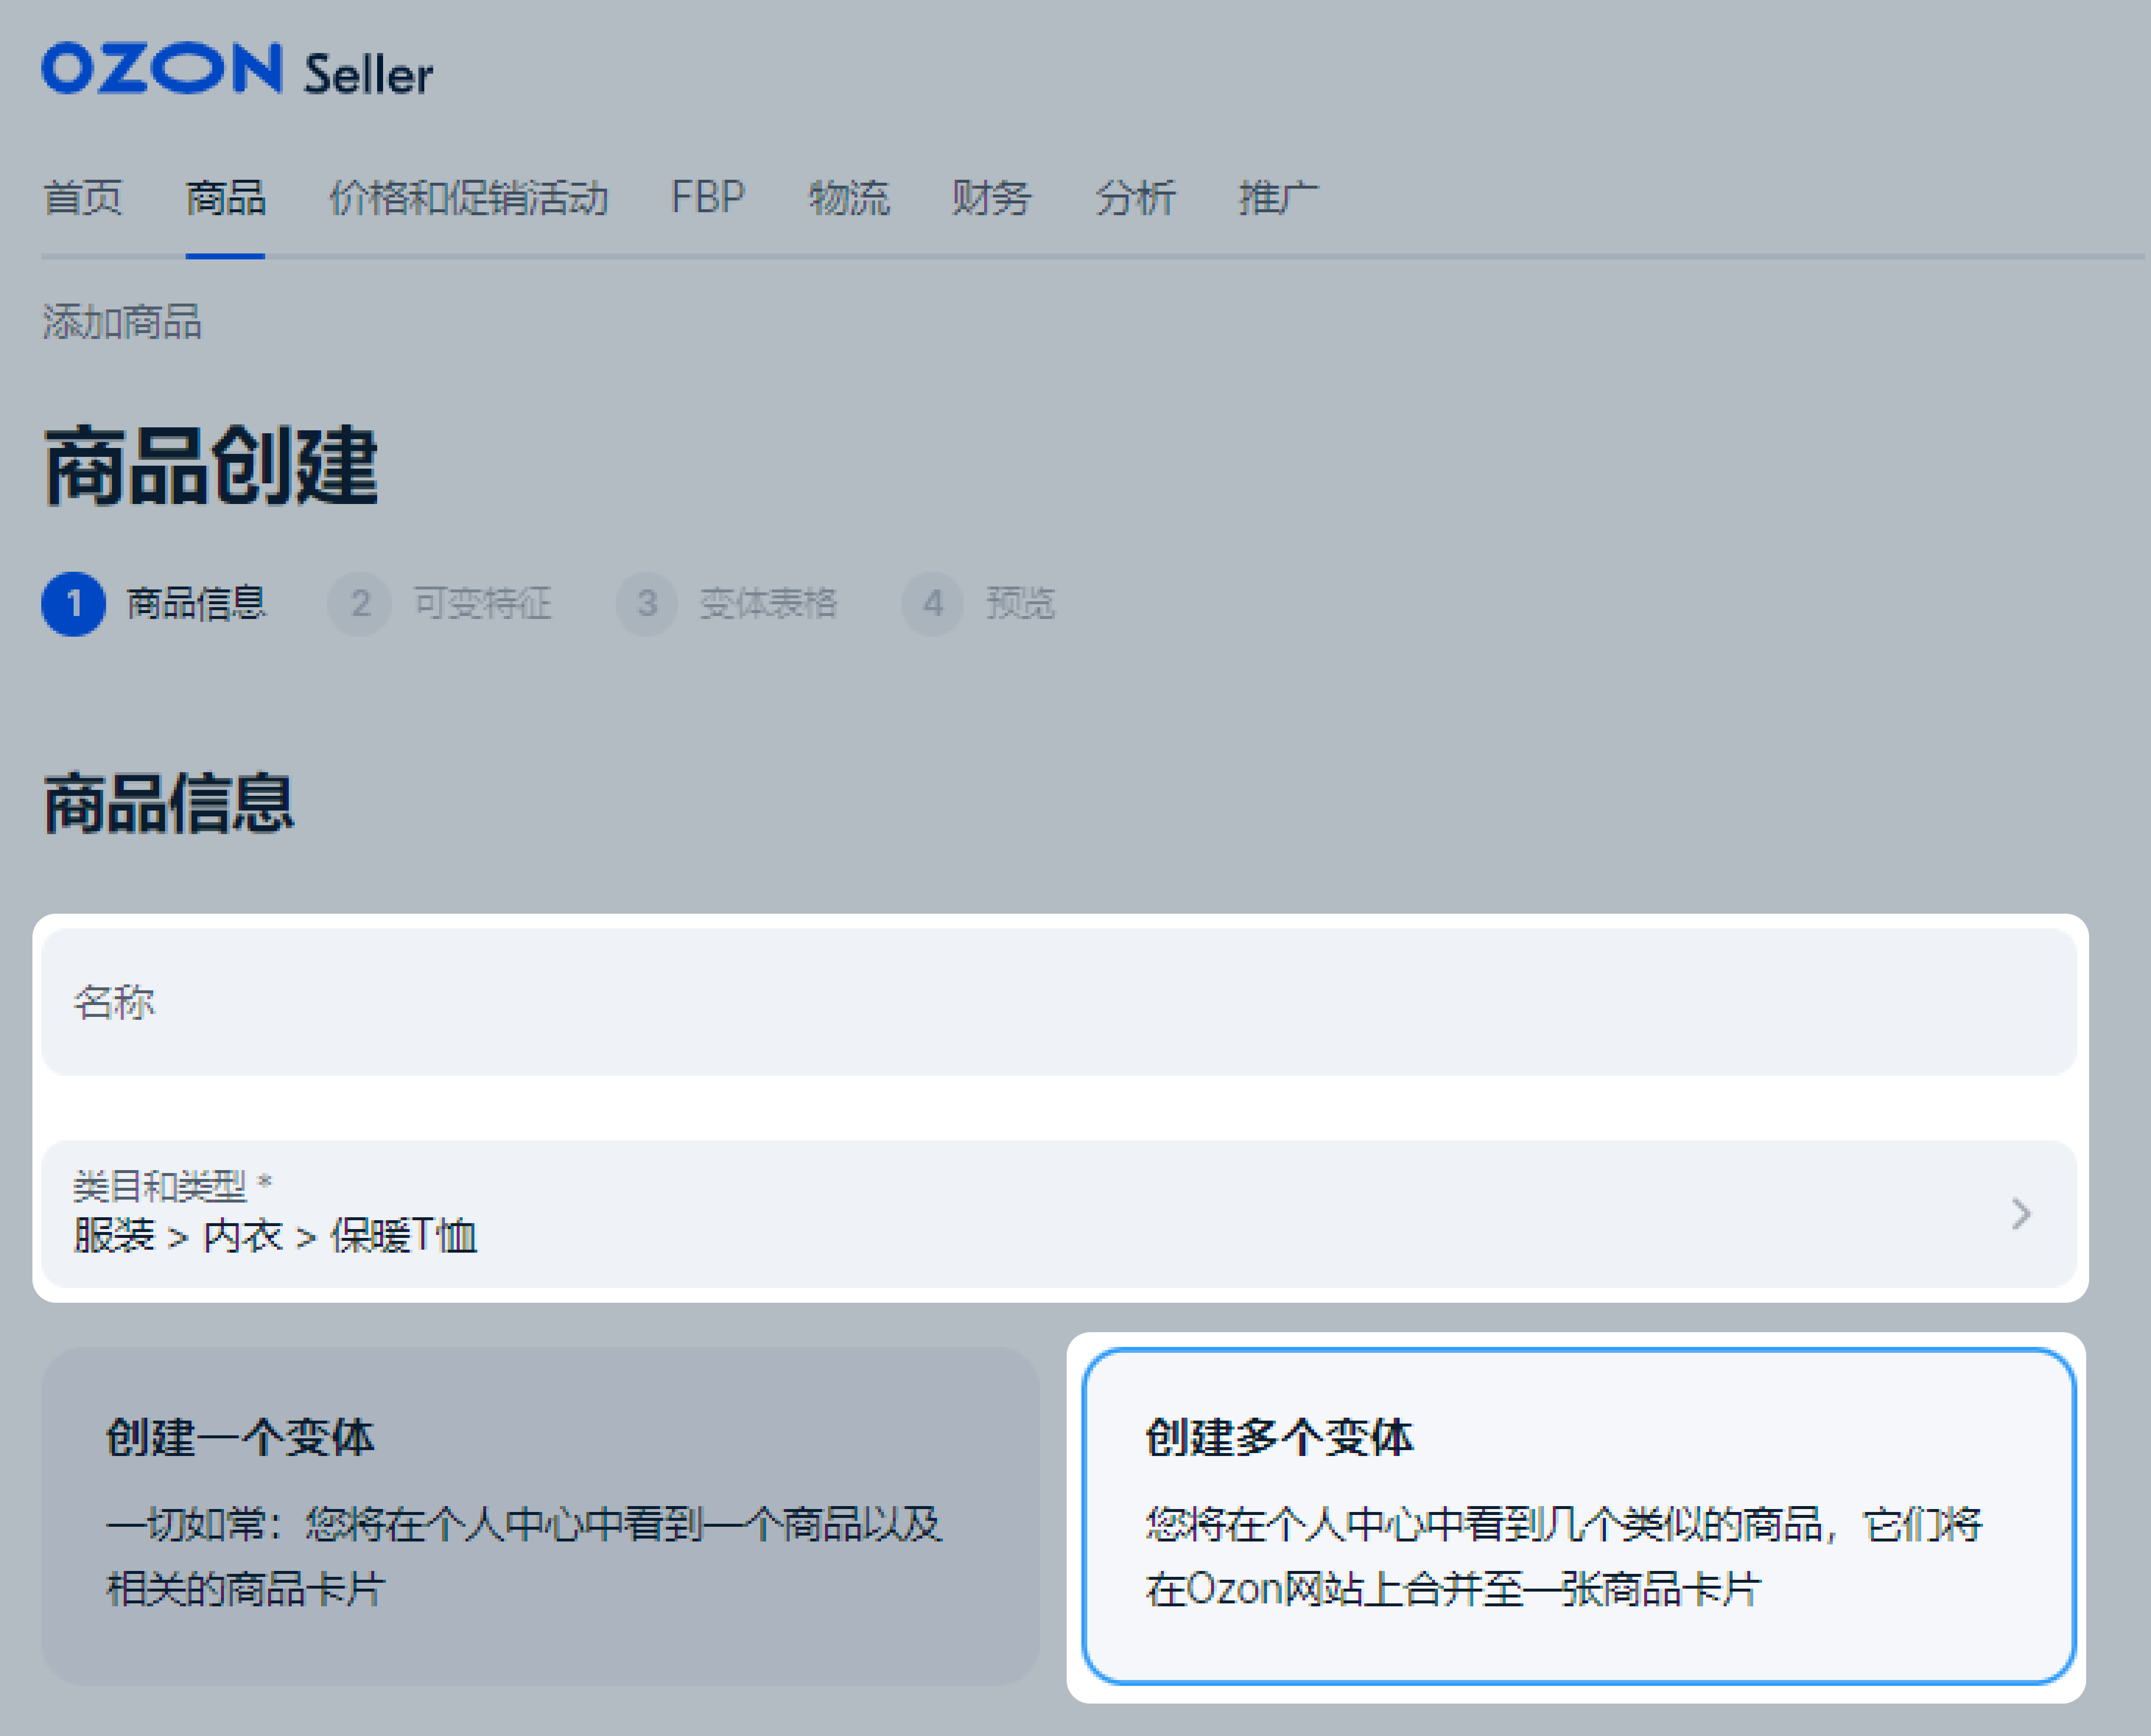
Task: Go to step 4 预览
Action: 979,604
